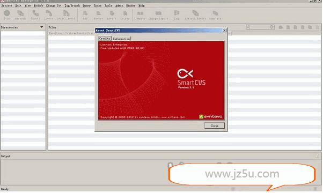The image size is (323, 193).
Task: Click the Revert toolbar icon
Action: (112, 15)
